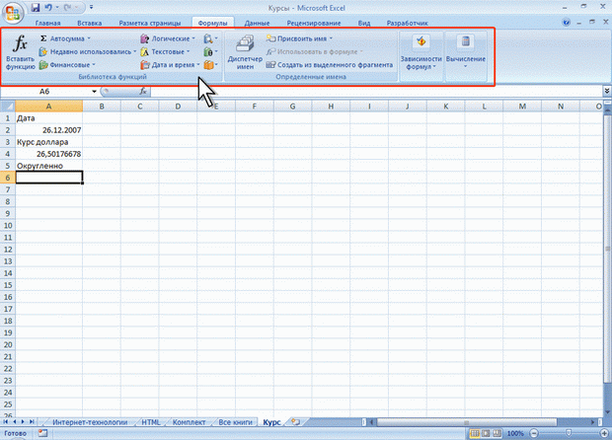Customize Quick Access Toolbar dropdown
Image resolution: width=612 pixels, height=440 pixels.
coord(91,8)
